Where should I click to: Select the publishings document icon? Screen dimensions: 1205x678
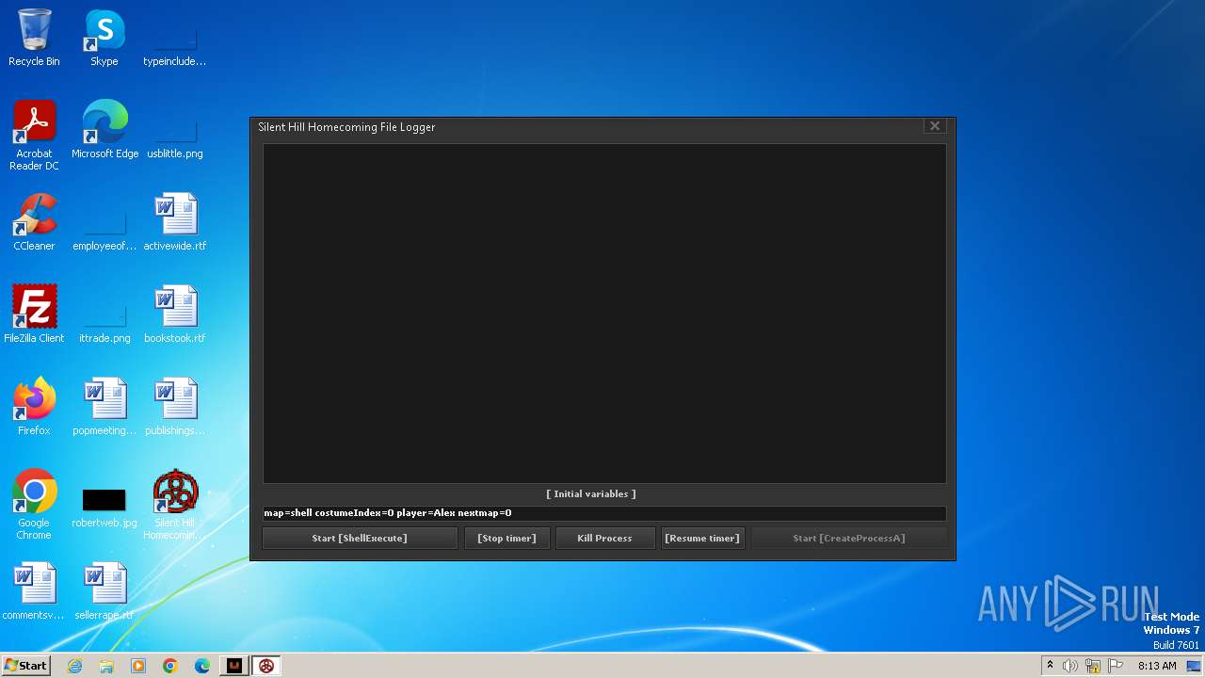click(175, 407)
